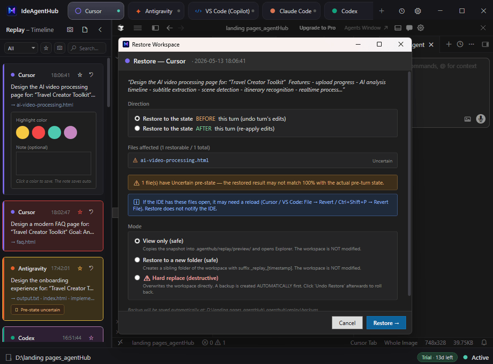Open the faq.html link in timeline
Image resolution: width=493 pixels, height=364 pixels.
pyautogui.click(x=26, y=242)
